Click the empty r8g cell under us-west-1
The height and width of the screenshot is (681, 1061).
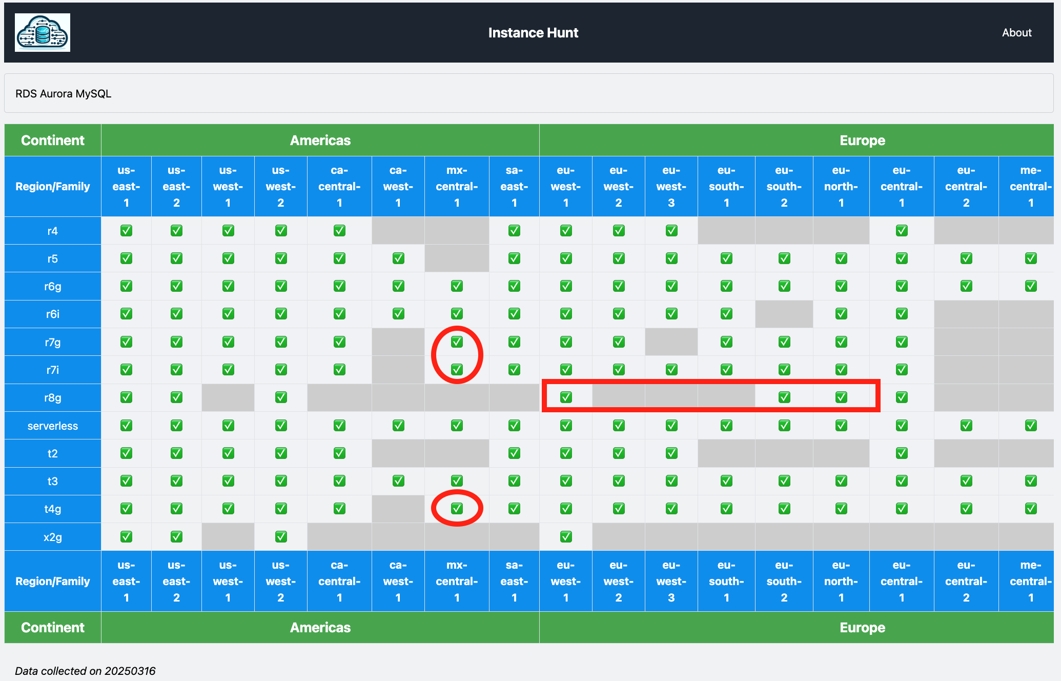click(228, 397)
